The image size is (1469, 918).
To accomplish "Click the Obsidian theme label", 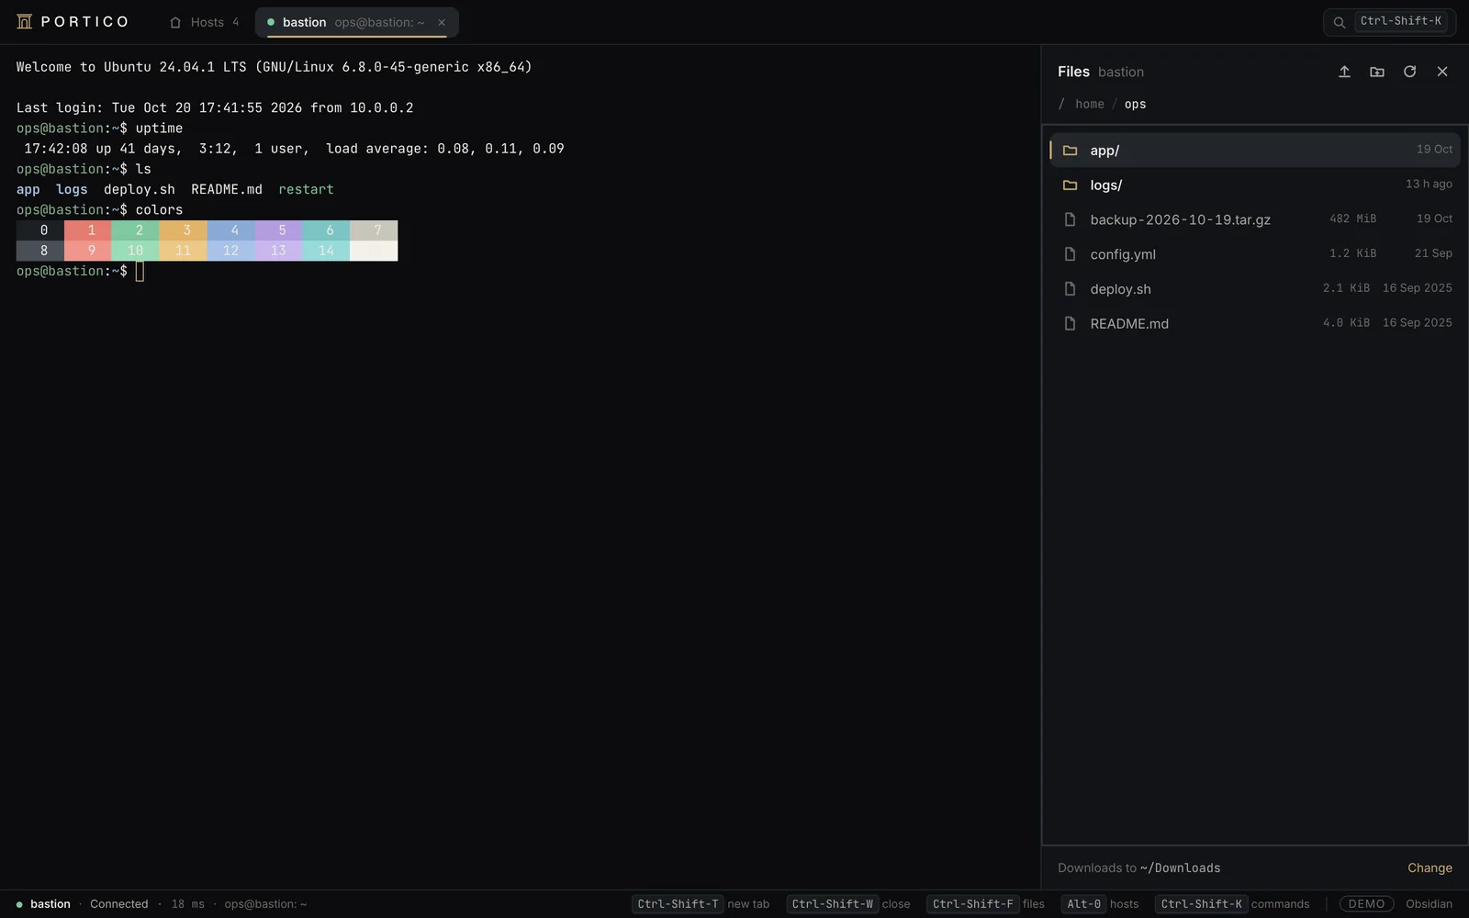I will tap(1429, 904).
